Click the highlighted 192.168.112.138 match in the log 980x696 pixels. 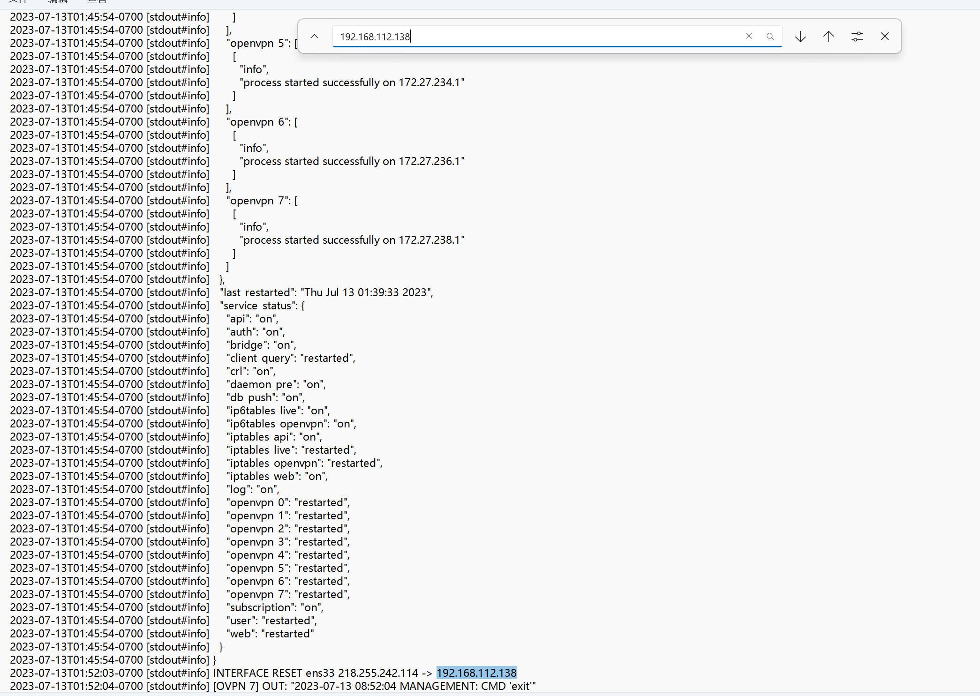pyautogui.click(x=476, y=673)
